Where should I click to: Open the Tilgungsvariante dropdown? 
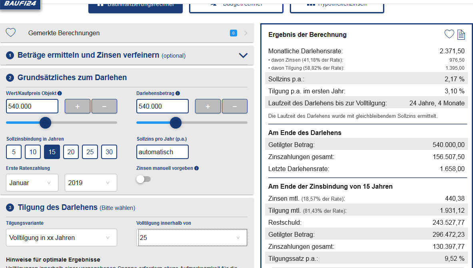(x=62, y=238)
